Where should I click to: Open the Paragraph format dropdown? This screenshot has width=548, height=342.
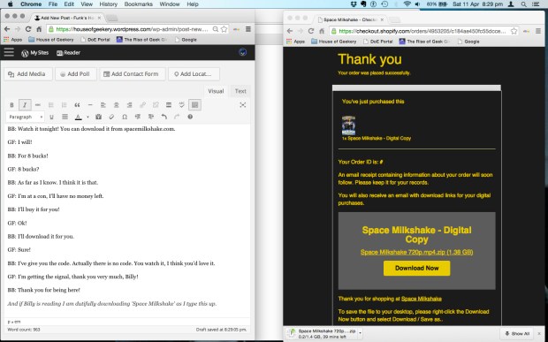(26, 117)
